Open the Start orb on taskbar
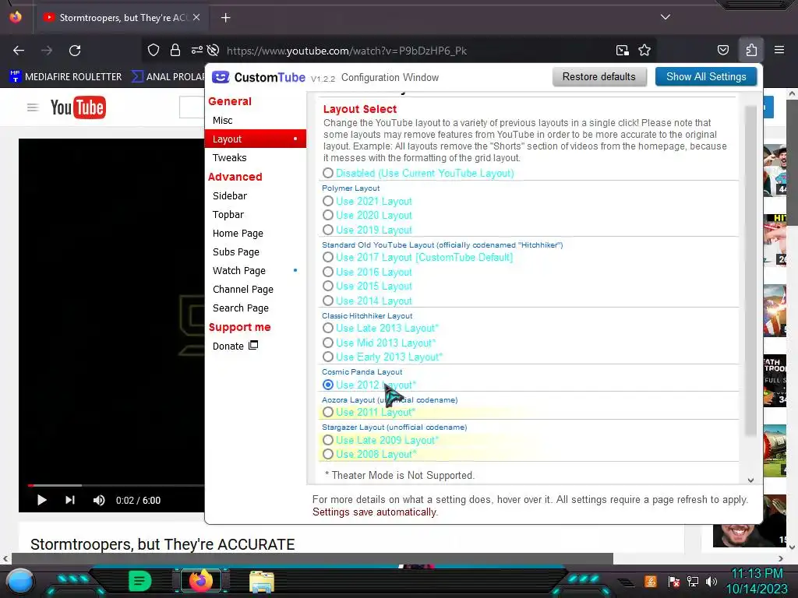Viewport: 798px width, 598px height. [20, 581]
